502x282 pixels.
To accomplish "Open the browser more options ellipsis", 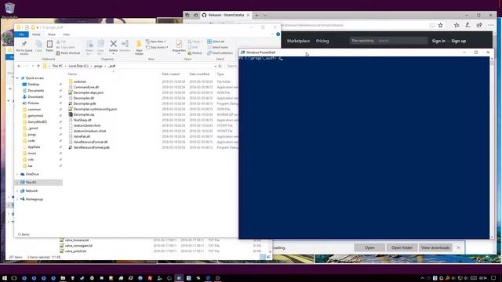I will click(491, 25).
